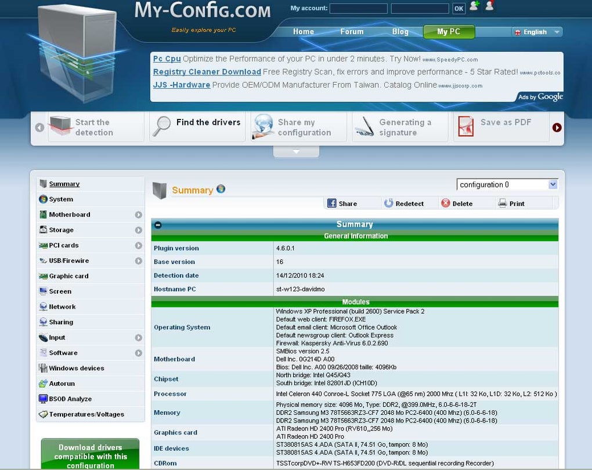Viewport: 592px width, 470px height.
Task: Click the Autorun sidebar icon
Action: coord(43,383)
